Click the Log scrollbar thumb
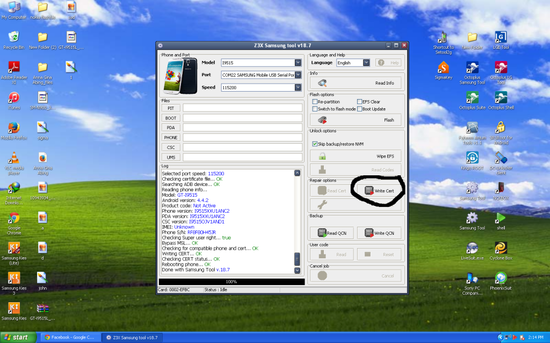The image size is (550, 343). [x=297, y=259]
